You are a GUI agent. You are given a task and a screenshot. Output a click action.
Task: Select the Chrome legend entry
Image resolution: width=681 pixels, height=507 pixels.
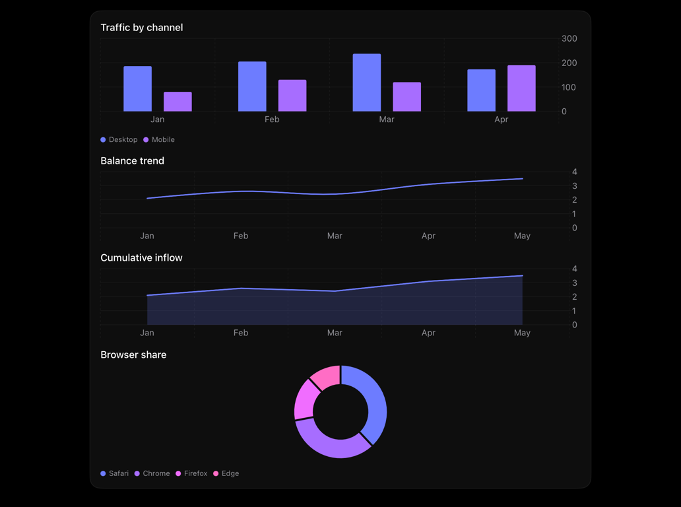(x=152, y=473)
